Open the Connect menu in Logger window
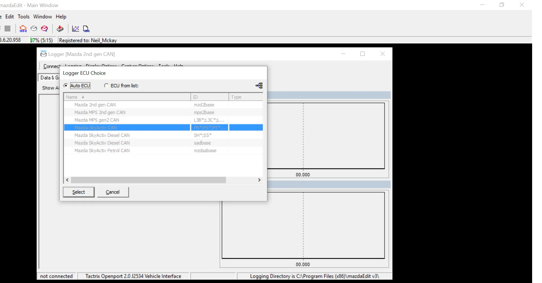Screen dimensions: 542x283 (x=51, y=66)
